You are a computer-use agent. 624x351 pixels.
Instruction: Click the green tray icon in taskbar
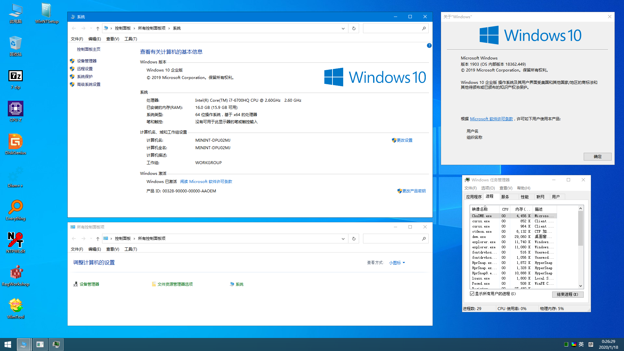click(566, 344)
